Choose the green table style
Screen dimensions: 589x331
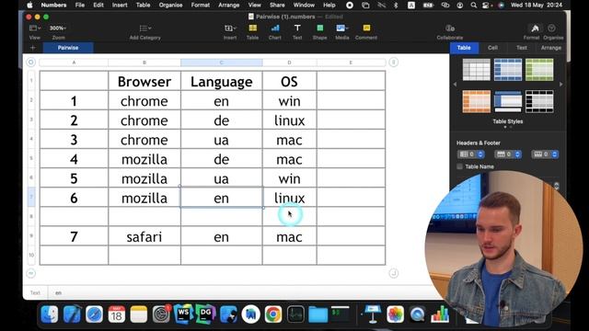[539, 70]
